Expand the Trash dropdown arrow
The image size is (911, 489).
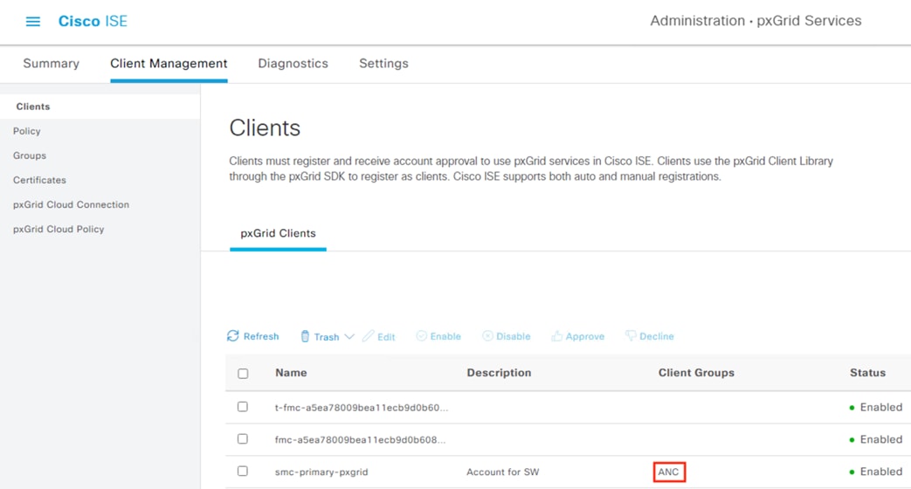[349, 336]
